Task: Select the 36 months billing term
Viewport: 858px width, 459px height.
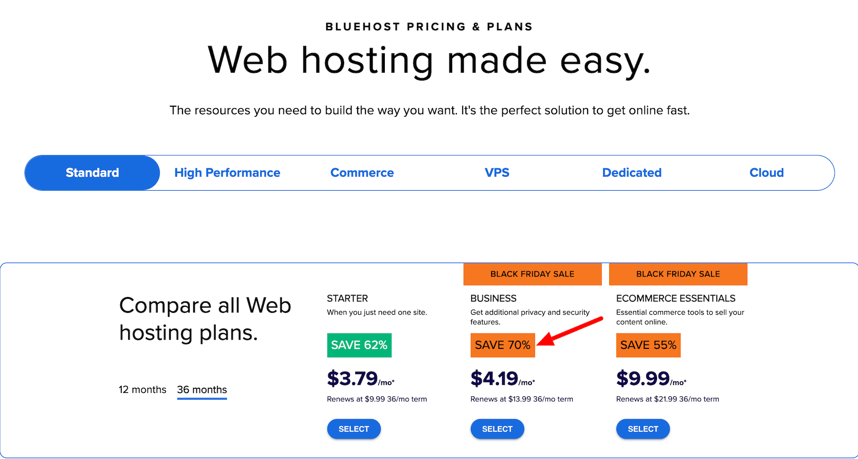Action: point(201,389)
